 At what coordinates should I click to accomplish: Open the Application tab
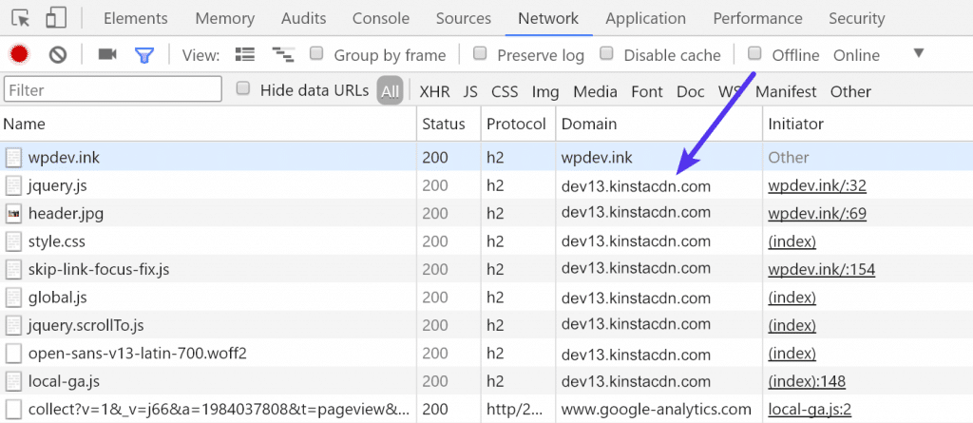pyautogui.click(x=646, y=19)
